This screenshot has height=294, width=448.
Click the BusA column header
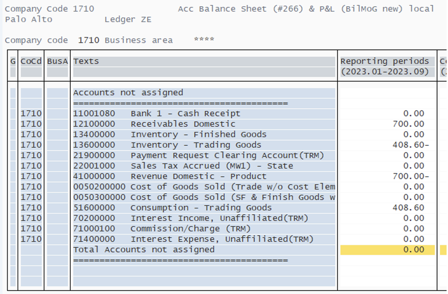coord(56,61)
